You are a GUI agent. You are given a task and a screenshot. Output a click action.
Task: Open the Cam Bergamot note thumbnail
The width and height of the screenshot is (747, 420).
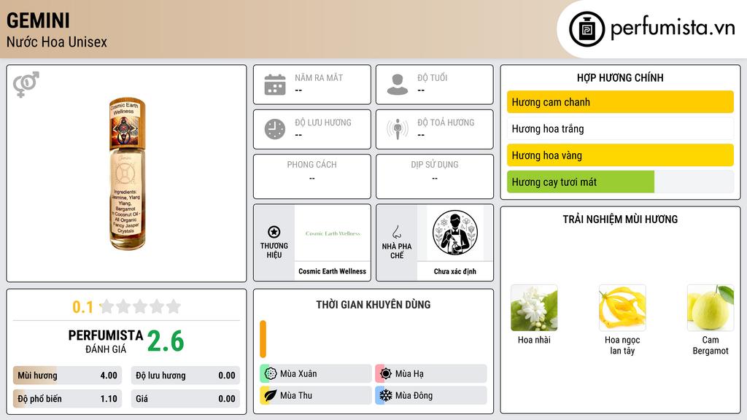(x=711, y=308)
